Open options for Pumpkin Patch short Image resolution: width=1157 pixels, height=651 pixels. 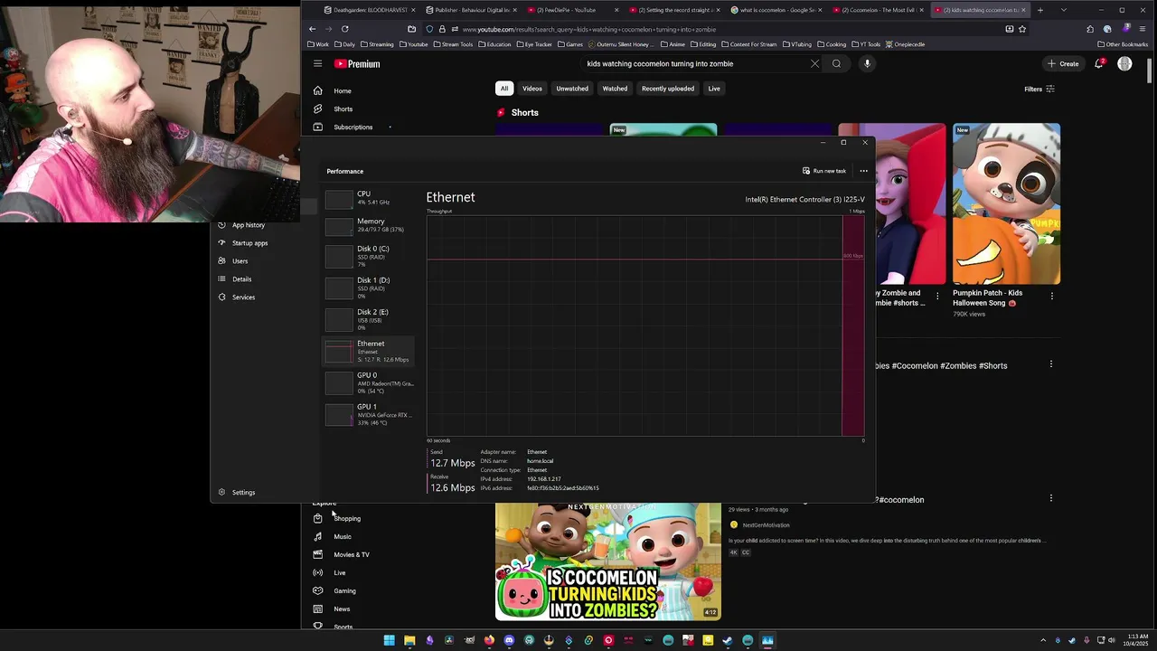[1051, 296]
